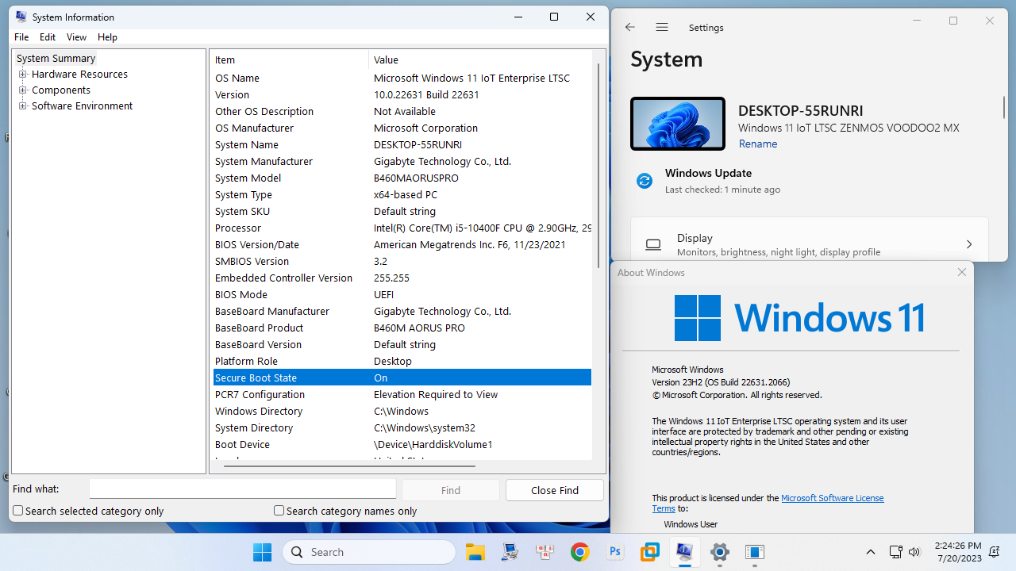Go back in the Settings window

tap(630, 27)
